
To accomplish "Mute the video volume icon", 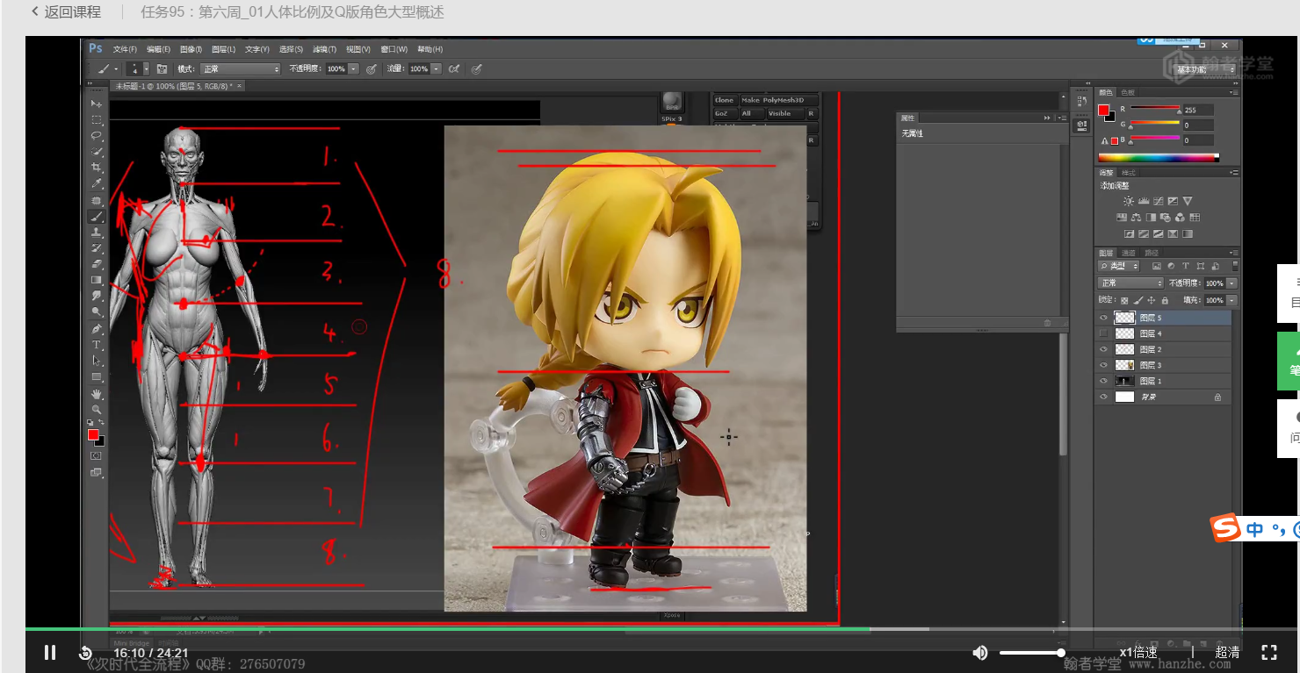I will [980, 652].
